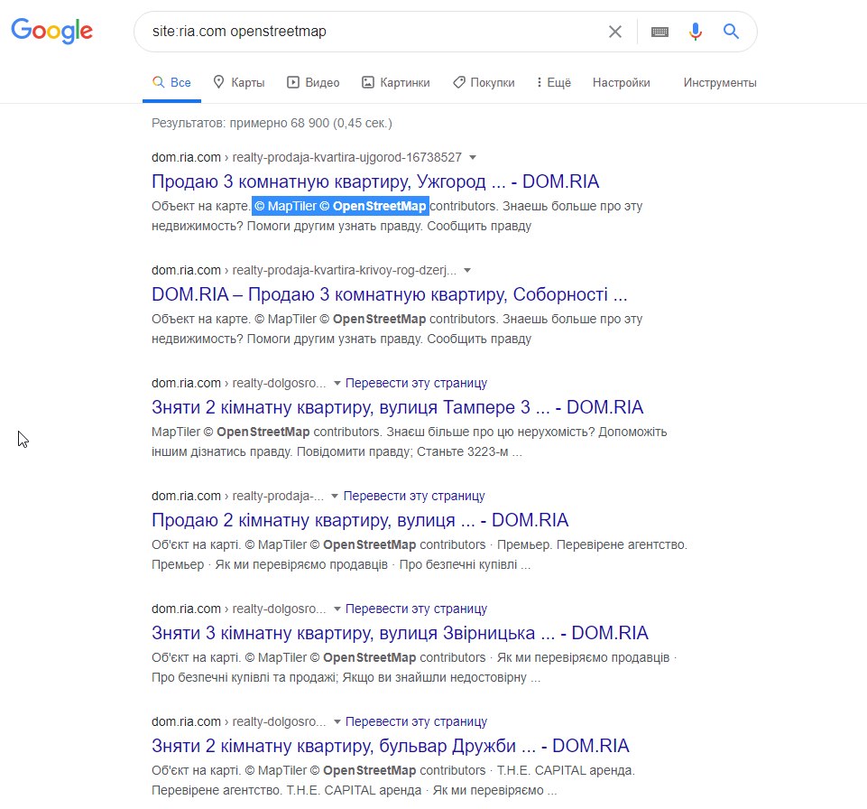Screen dimensions: 867x809
Task: Expand dropdown arrow next to ujgorod-16738527 URL
Action: click(x=473, y=158)
